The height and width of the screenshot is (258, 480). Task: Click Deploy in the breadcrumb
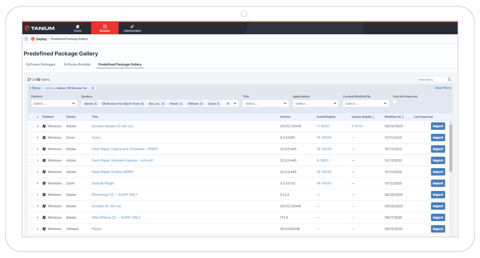pos(41,39)
